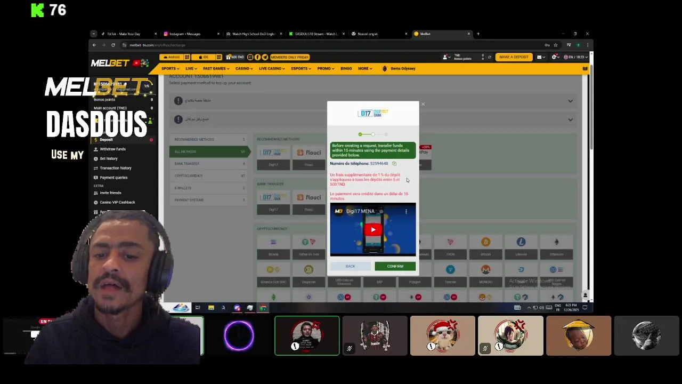Image resolution: width=682 pixels, height=384 pixels.
Task: Choose the Monero payment method
Action: pyautogui.click(x=485, y=275)
